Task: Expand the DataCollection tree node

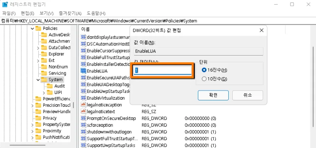Action: (38, 48)
